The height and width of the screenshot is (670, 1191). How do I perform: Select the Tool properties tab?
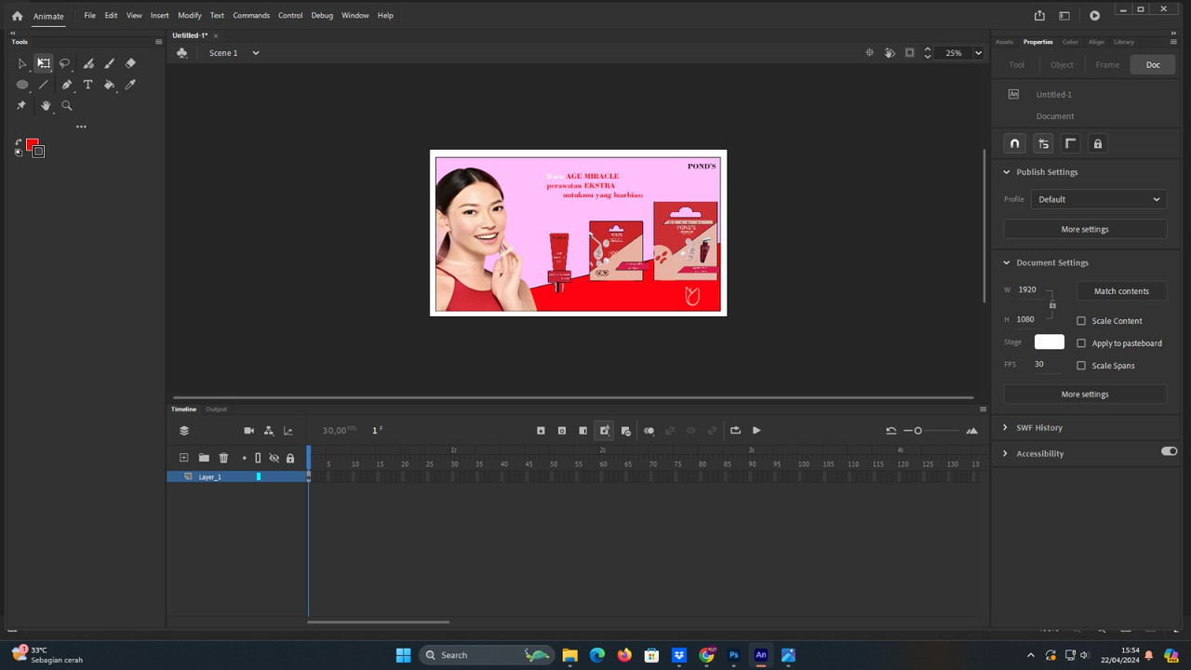(1017, 64)
